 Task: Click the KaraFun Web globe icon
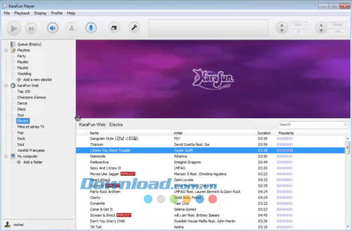click(13, 86)
